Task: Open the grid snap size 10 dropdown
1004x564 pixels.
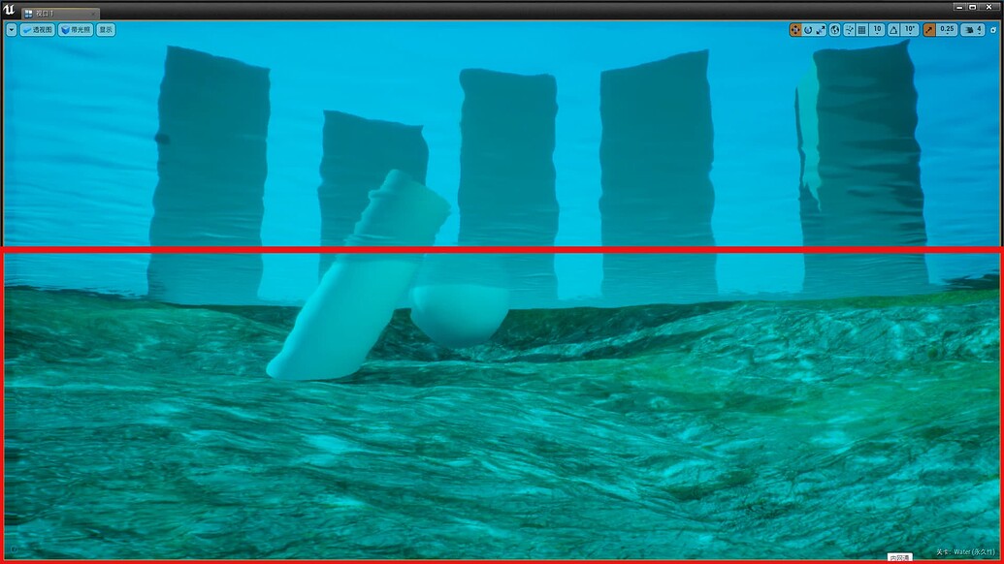Action: [875, 29]
